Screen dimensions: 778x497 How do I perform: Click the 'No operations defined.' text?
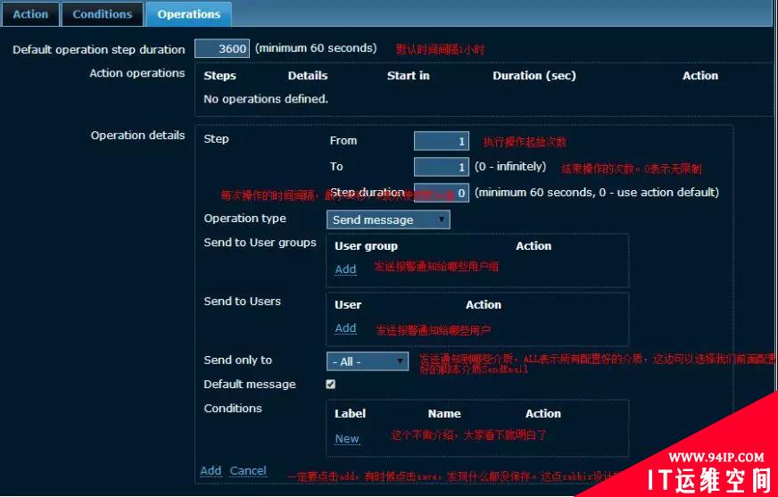click(266, 99)
